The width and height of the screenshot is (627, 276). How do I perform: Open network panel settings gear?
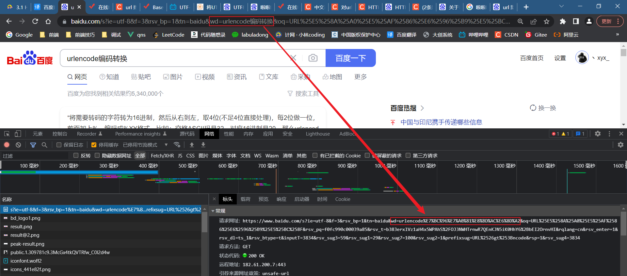coord(620,145)
